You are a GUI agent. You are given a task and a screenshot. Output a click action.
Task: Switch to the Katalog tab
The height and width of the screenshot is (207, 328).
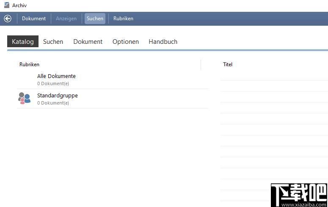click(23, 42)
